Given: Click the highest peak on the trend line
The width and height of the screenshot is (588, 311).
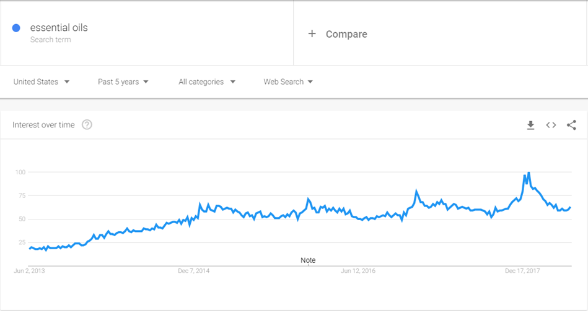Looking at the screenshot, I should [529, 173].
